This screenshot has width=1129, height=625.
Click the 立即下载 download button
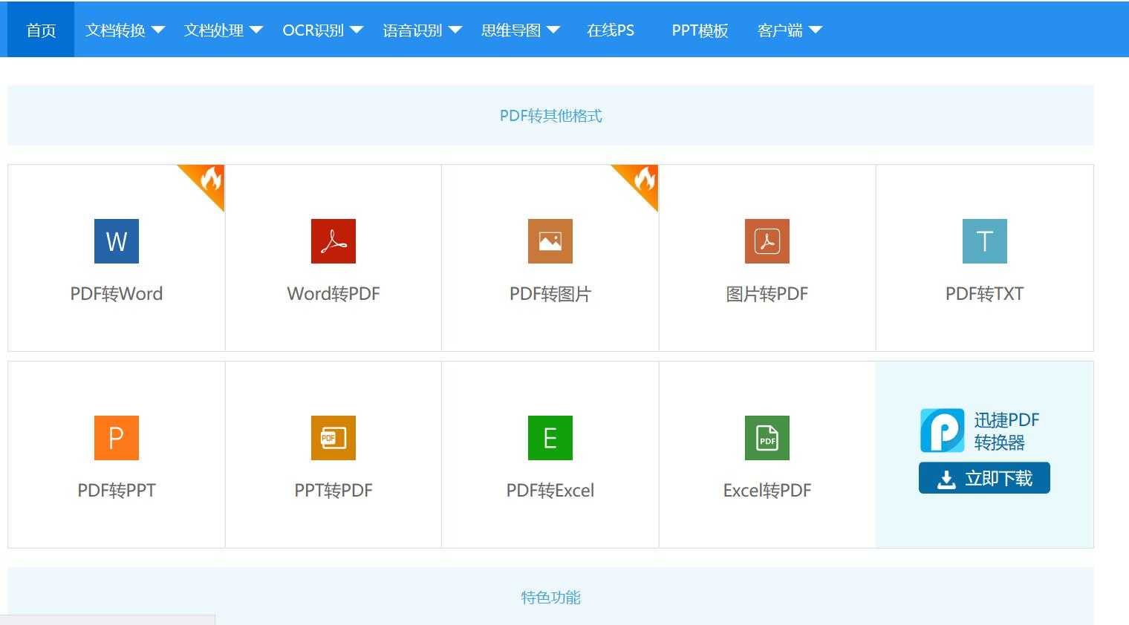(x=984, y=478)
